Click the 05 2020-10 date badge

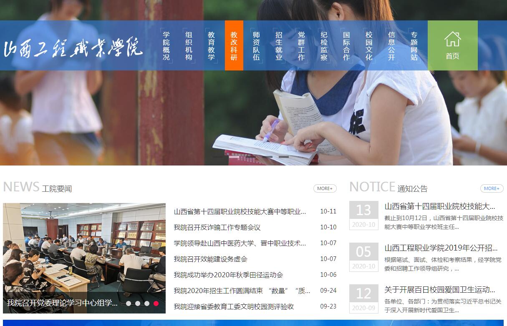tap(363, 257)
